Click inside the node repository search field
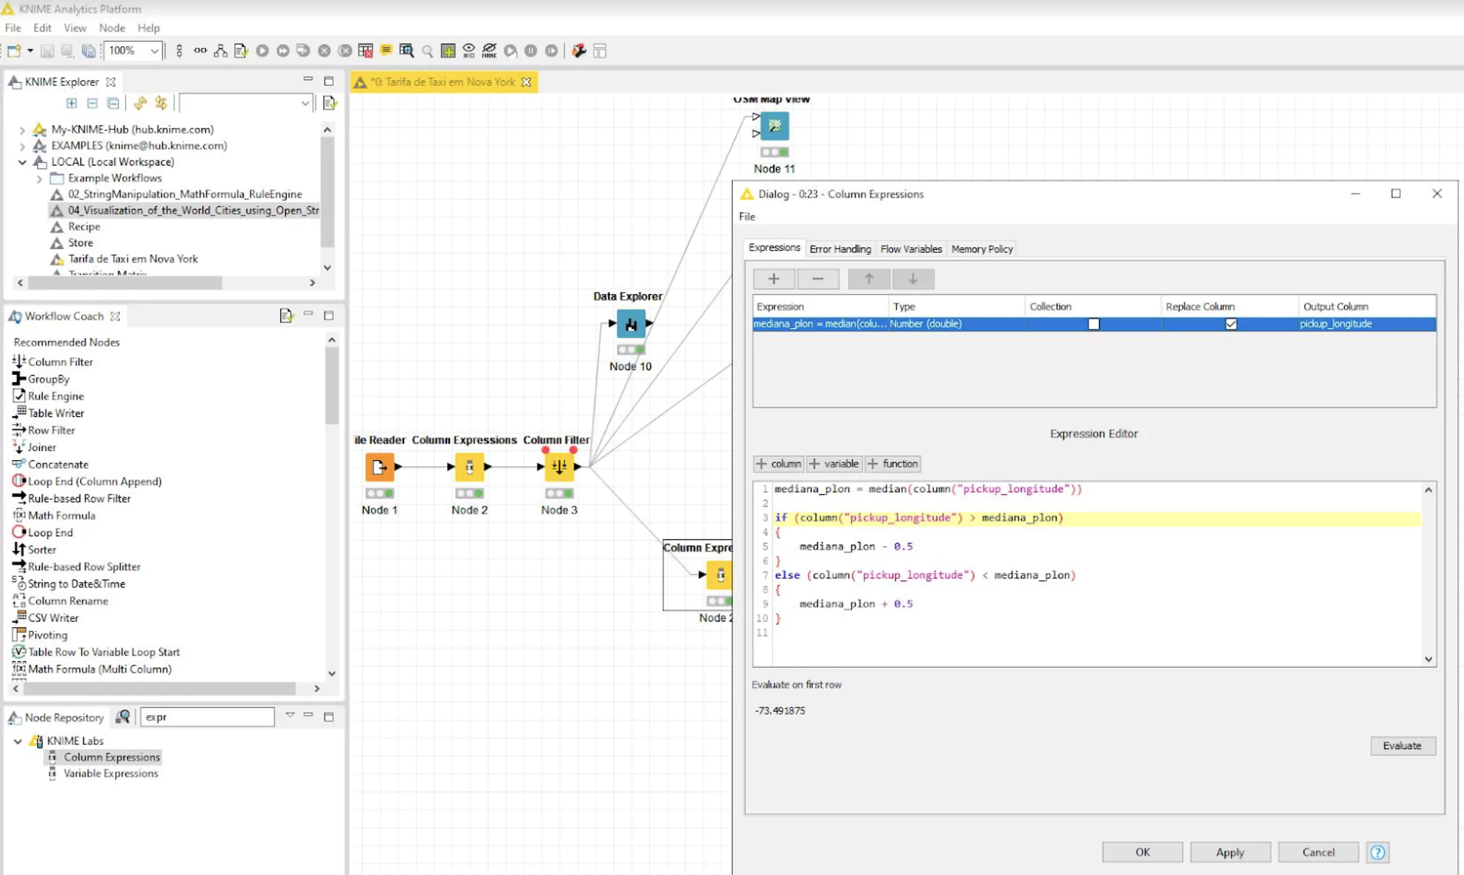The width and height of the screenshot is (1464, 875). point(207,717)
